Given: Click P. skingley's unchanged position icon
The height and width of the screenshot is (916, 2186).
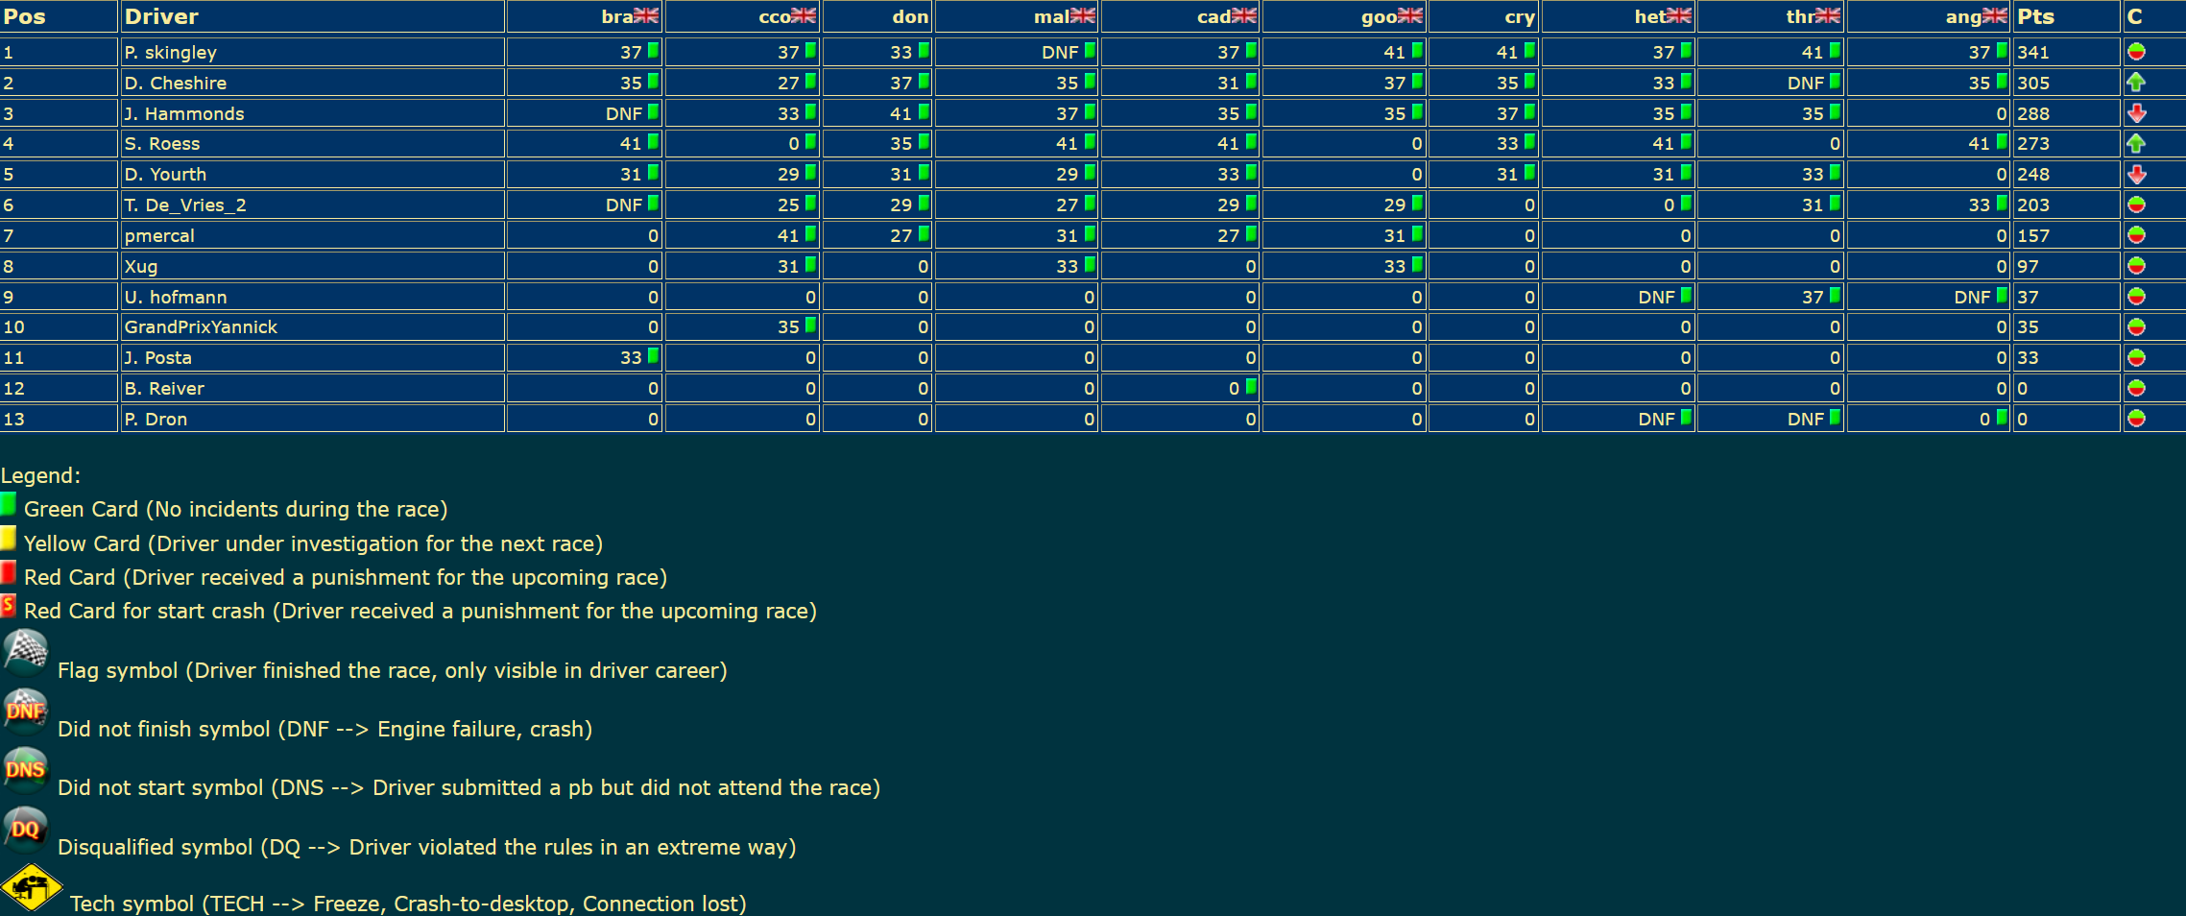Looking at the screenshot, I should click(x=2136, y=52).
